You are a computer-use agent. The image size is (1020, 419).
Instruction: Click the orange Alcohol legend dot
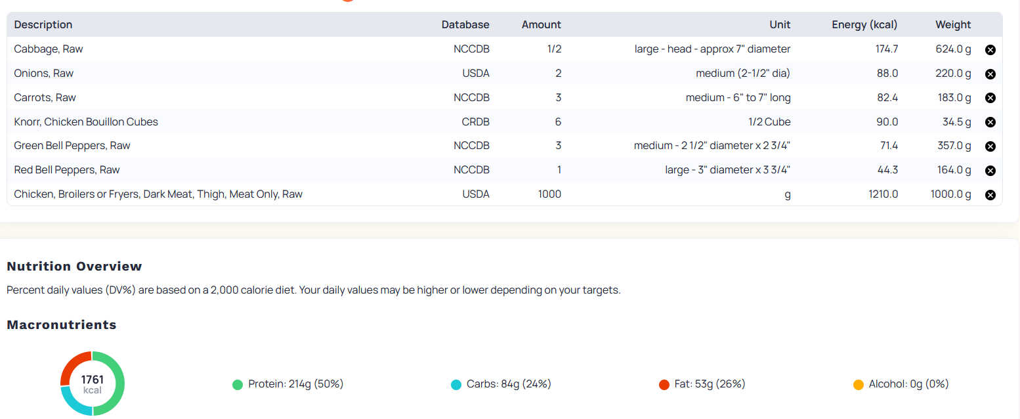click(x=859, y=385)
